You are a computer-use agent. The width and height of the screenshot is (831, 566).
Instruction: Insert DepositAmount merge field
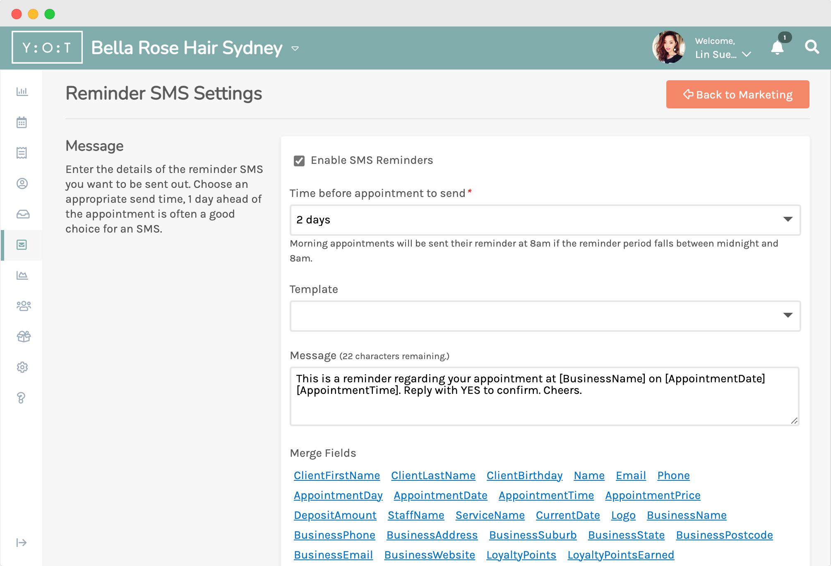[335, 515]
